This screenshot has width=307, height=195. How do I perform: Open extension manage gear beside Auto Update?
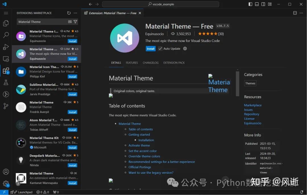coord(185,49)
